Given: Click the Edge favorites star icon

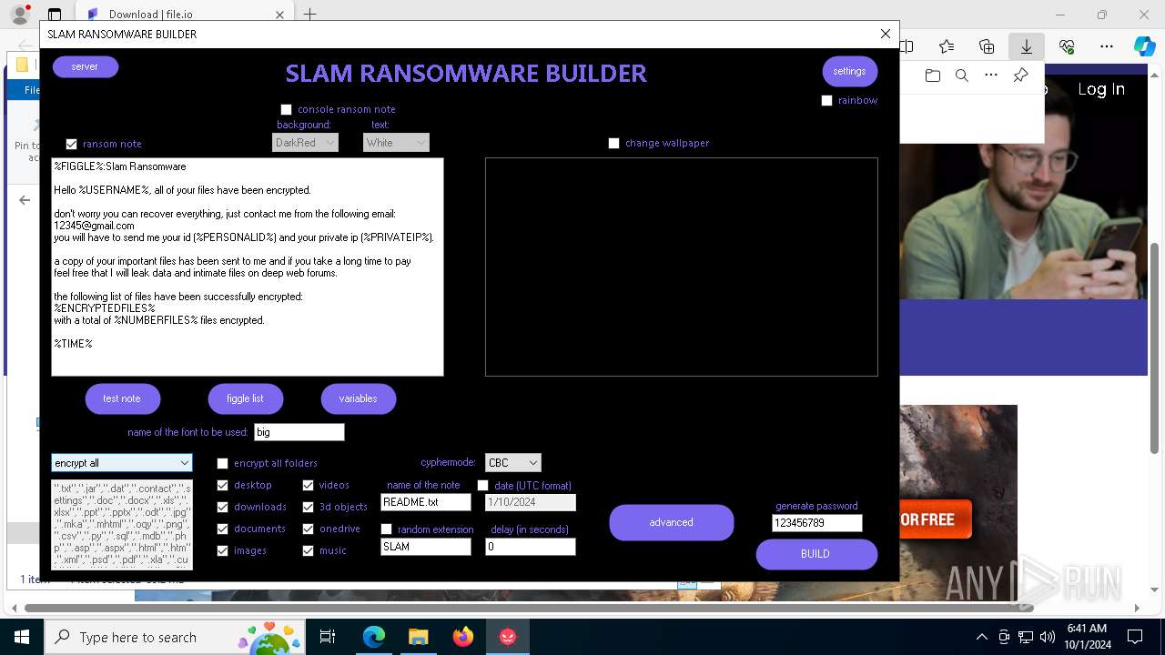Looking at the screenshot, I should click(x=947, y=46).
